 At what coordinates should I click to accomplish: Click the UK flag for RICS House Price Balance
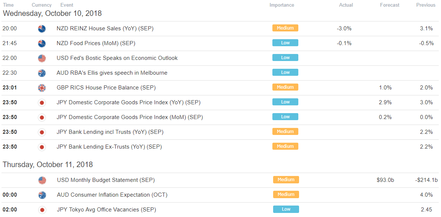pos(42,88)
